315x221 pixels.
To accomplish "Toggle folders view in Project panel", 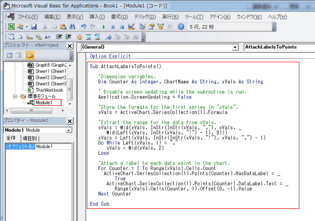I will pos(30,55).
